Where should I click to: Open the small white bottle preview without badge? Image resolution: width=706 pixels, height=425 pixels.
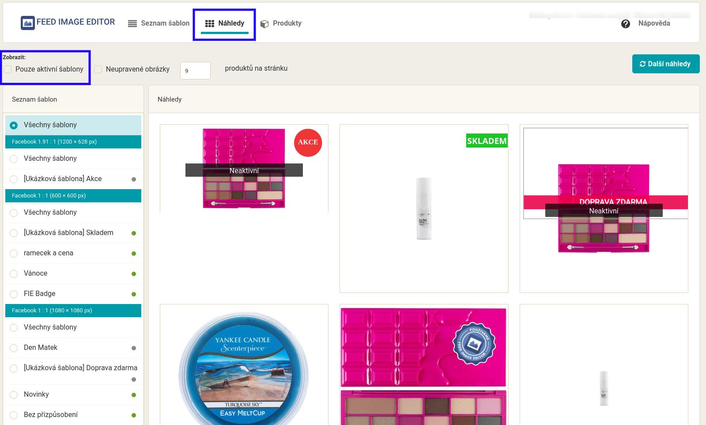tap(604, 365)
